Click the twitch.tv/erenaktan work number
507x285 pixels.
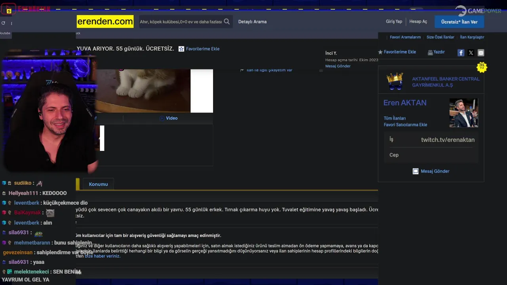click(448, 140)
